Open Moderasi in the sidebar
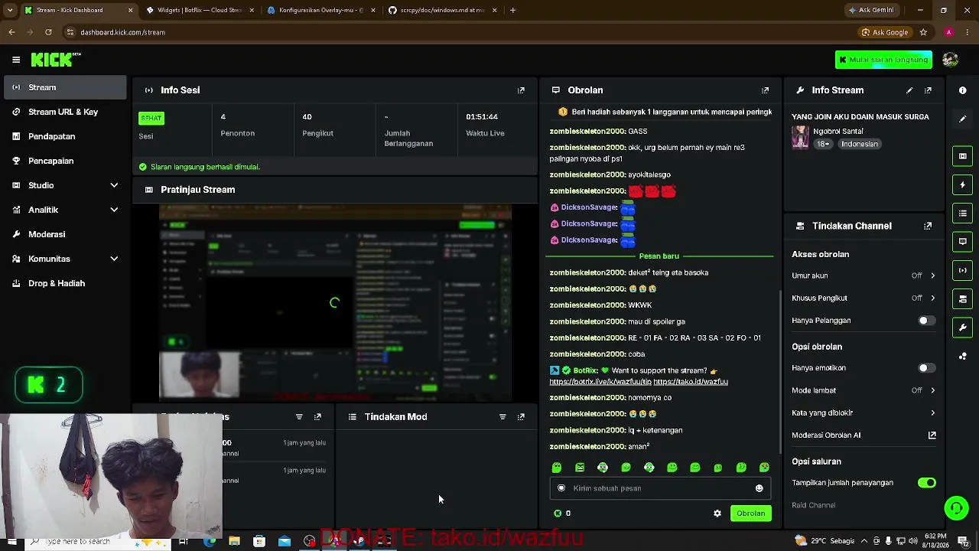Viewport: 979px width, 551px height. coord(65,234)
